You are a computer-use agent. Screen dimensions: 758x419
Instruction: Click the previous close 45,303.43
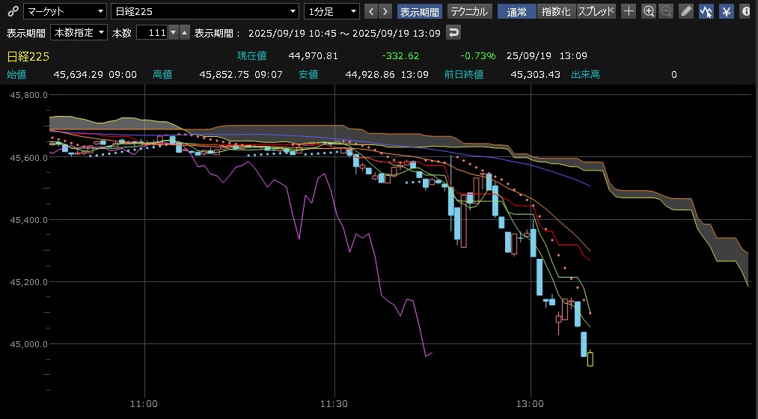[x=535, y=74]
